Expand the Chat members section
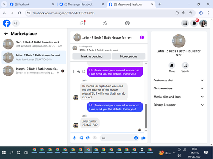 coord(178,89)
